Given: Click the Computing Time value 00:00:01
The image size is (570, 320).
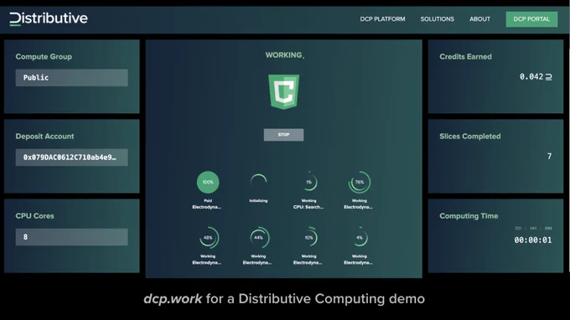Looking at the screenshot, I should (532, 240).
